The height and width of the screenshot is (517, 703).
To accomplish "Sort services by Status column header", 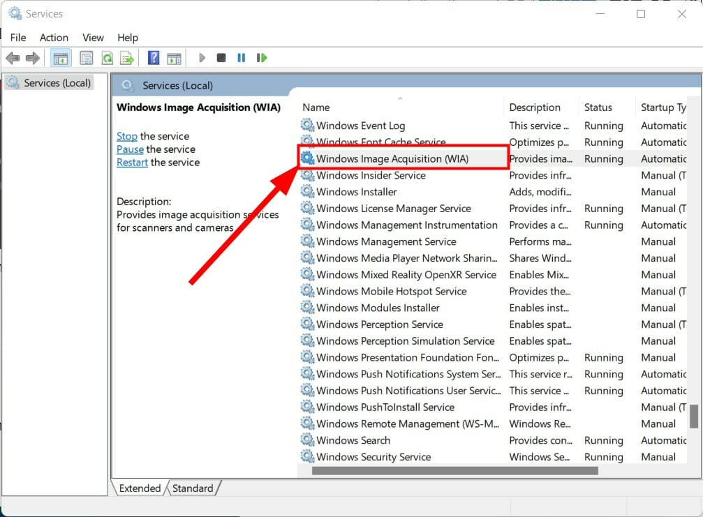I will click(x=598, y=107).
